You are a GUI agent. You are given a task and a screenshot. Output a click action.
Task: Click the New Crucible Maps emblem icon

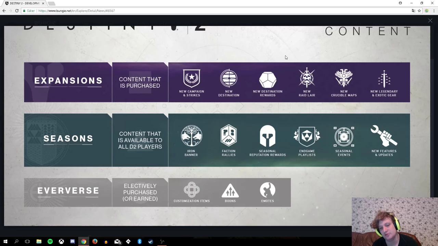pyautogui.click(x=344, y=78)
